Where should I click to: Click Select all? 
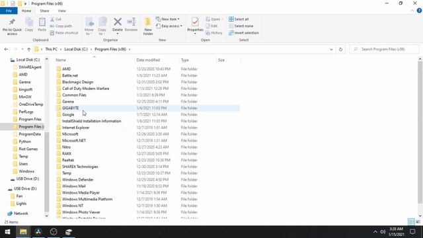coord(239,19)
